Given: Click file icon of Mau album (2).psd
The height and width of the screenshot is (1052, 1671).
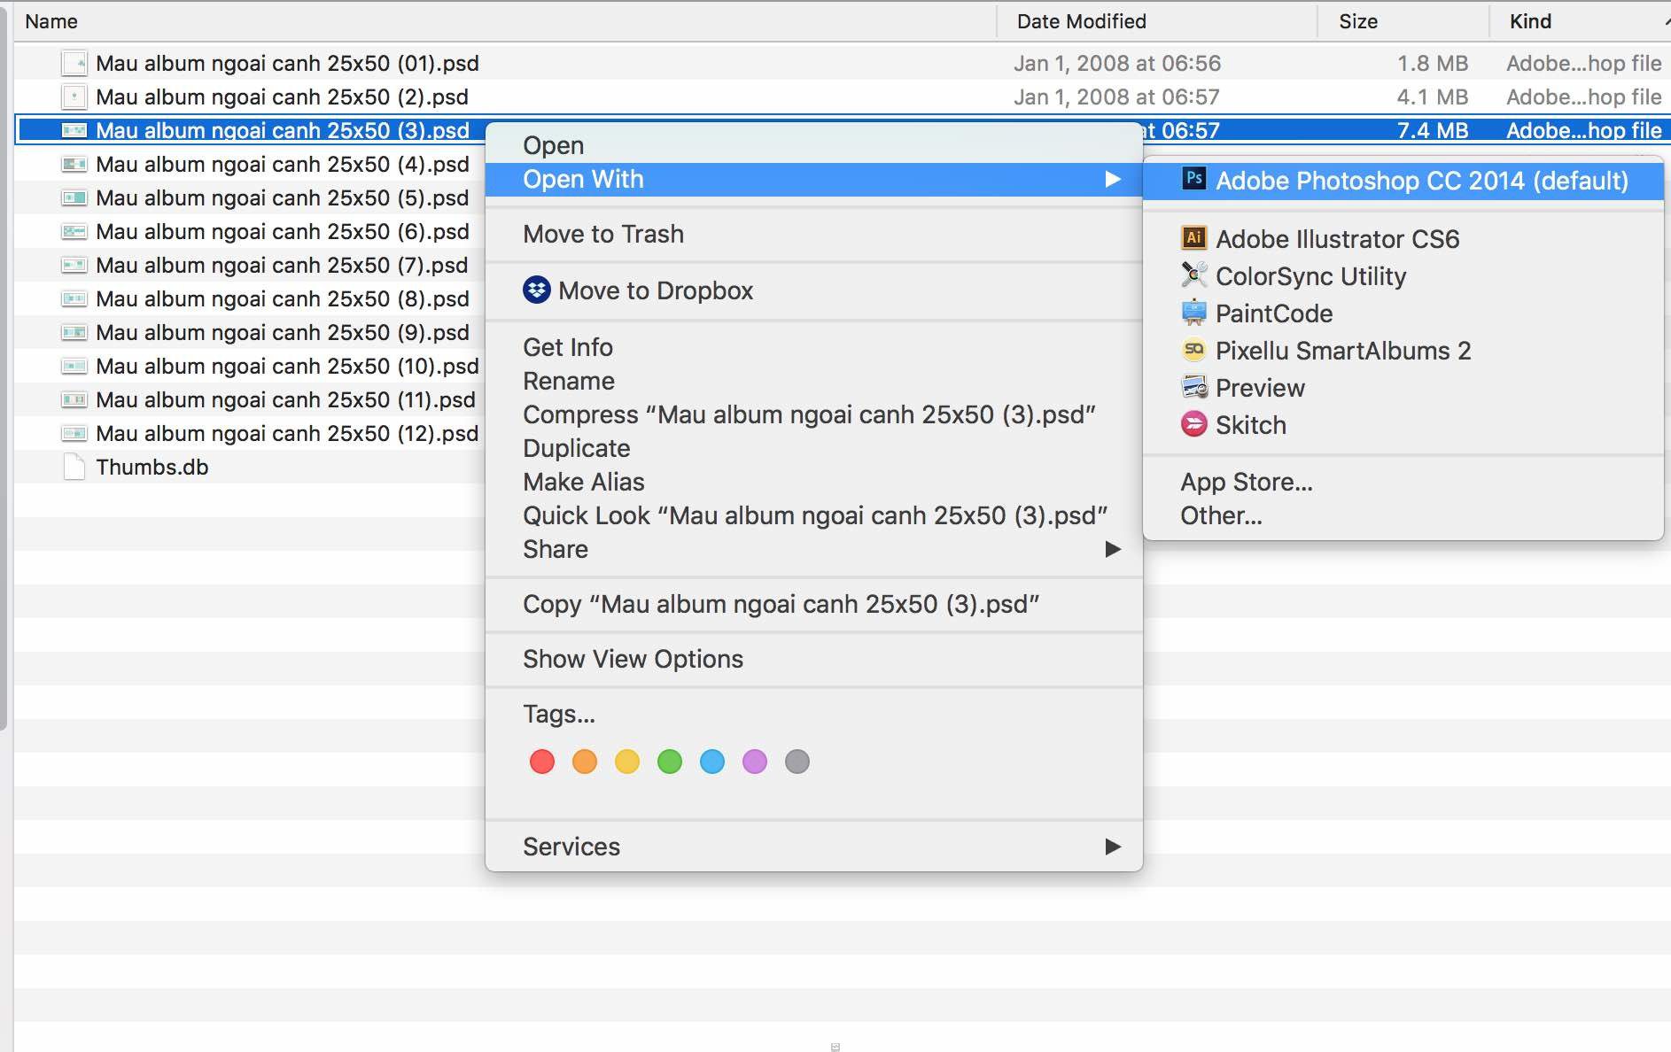Looking at the screenshot, I should [74, 97].
